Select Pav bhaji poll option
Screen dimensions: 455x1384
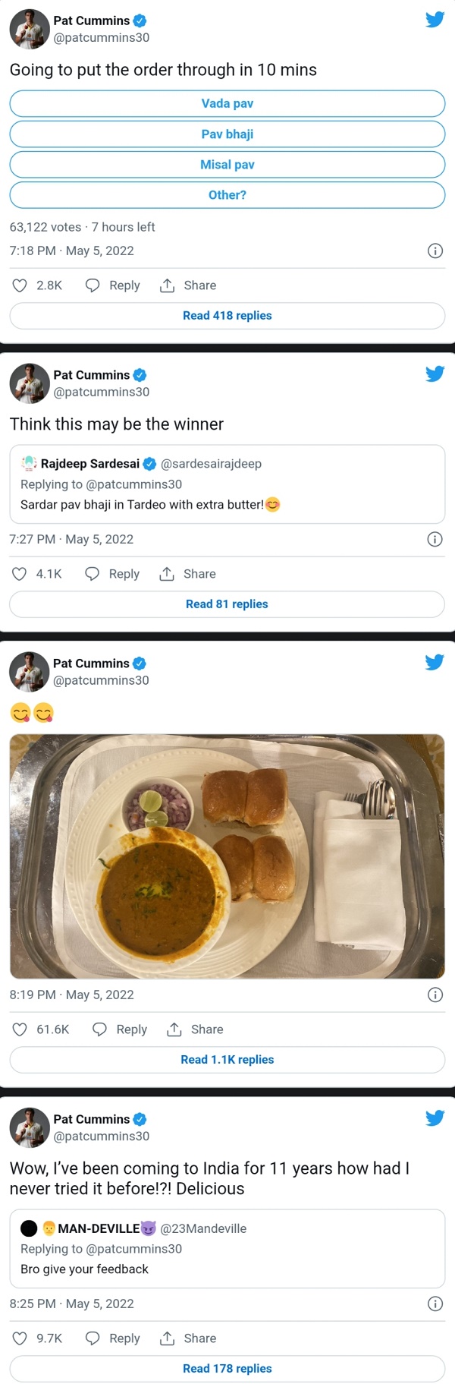[x=227, y=134]
